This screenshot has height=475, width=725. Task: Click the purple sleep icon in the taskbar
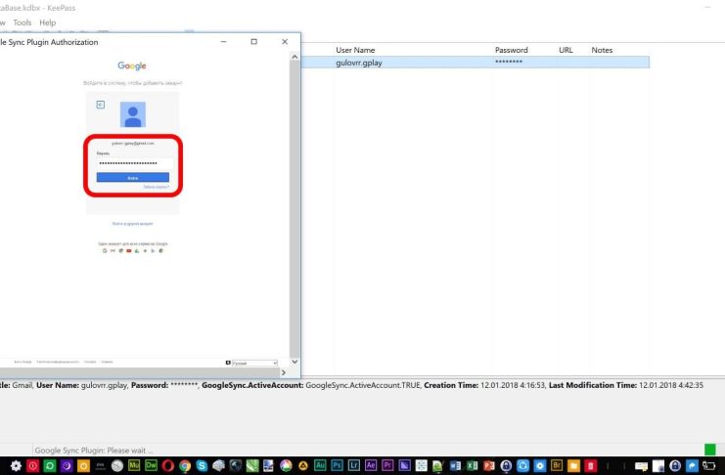tap(67, 466)
